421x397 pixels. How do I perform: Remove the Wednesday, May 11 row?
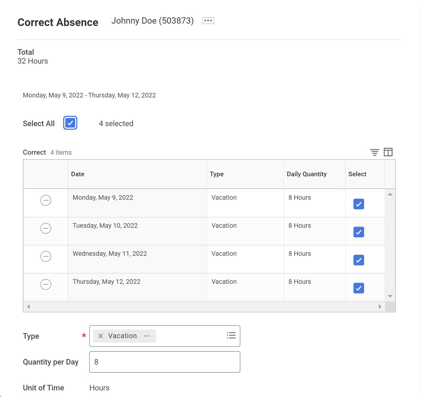[x=46, y=256]
